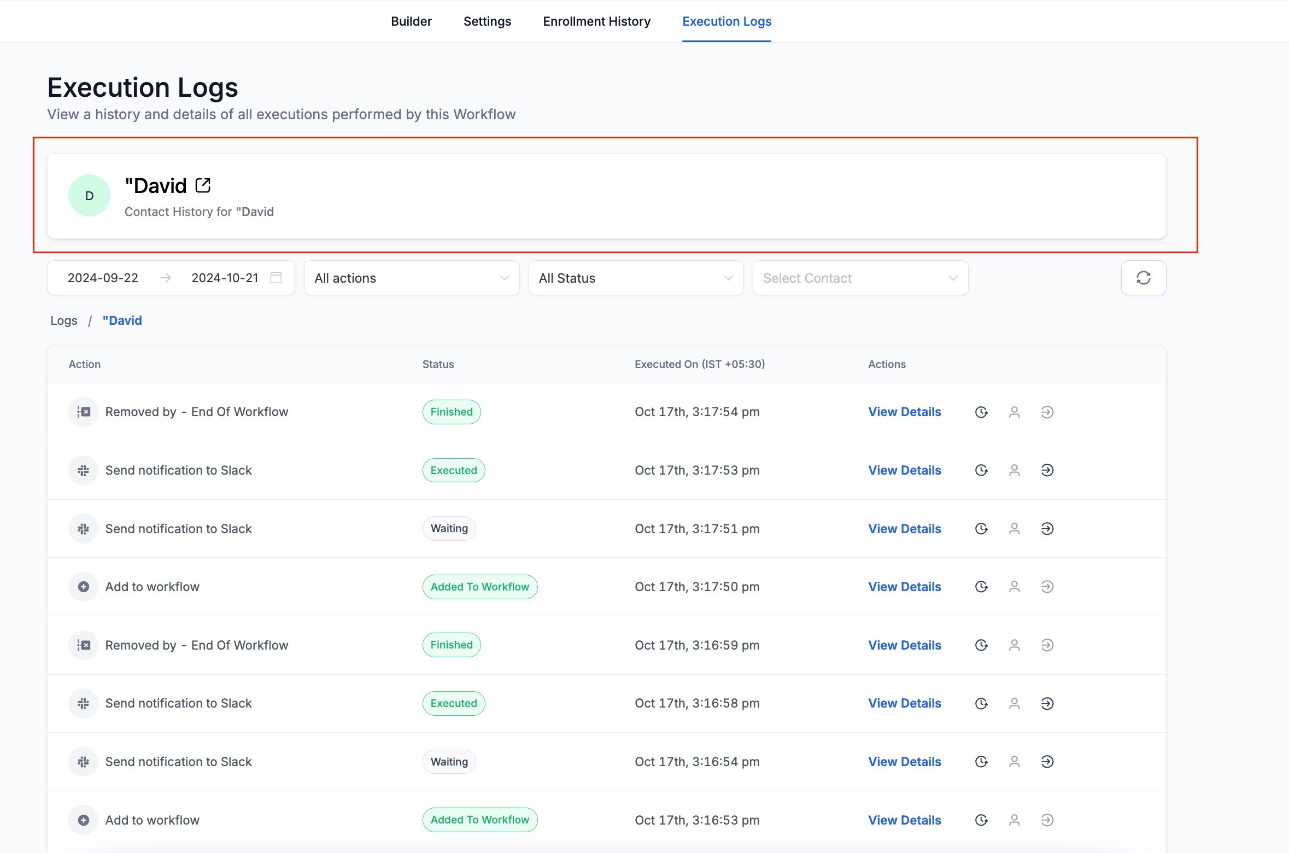1289x853 pixels.
Task: Click the clock icon in the first Finished row
Action: pyautogui.click(x=981, y=412)
